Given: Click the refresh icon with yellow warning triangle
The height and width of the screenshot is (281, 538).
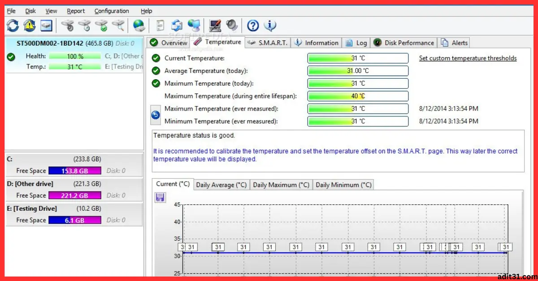Looking at the screenshot, I should 30,26.
